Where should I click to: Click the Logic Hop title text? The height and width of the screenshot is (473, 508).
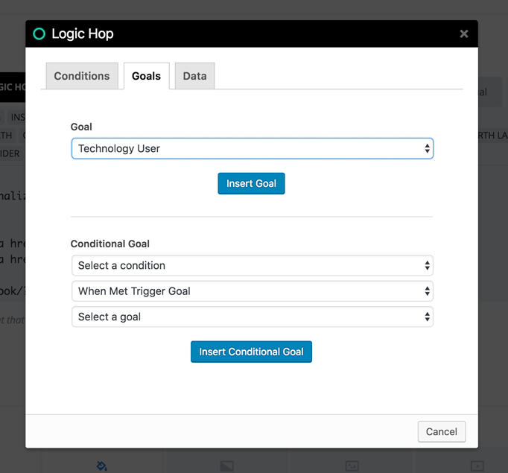(83, 34)
